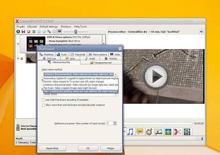Select the Videószerkesztés tab
This screenshot has height=155, width=220.
pos(59,62)
